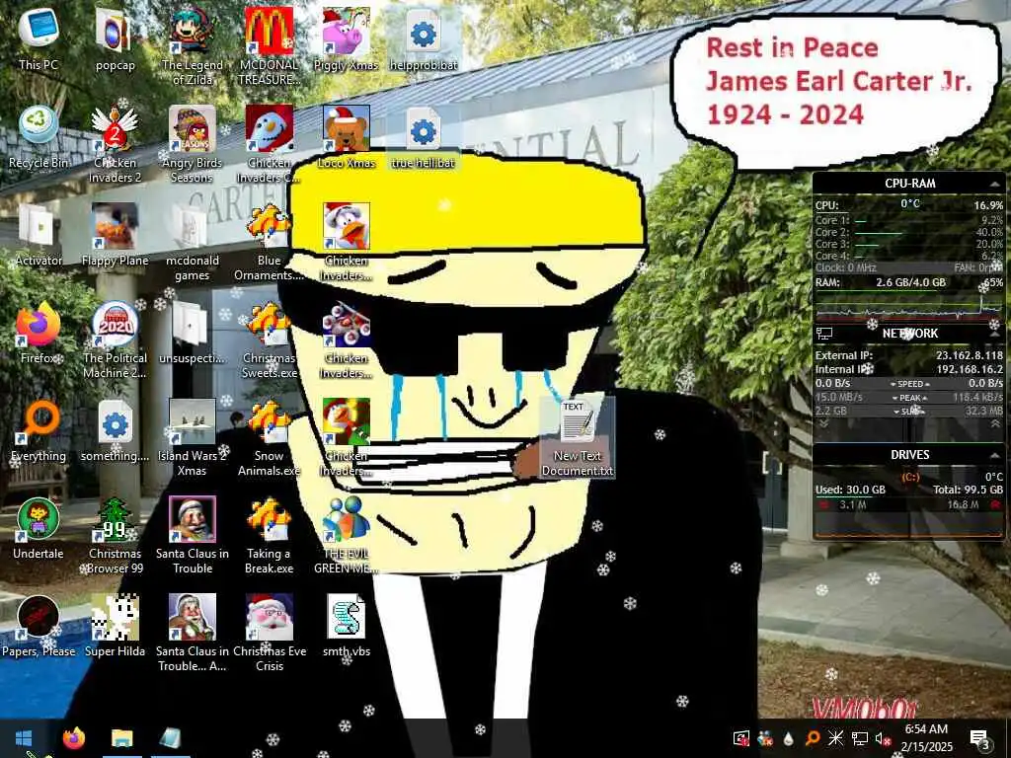Select the Super Hilda icon

(115, 627)
